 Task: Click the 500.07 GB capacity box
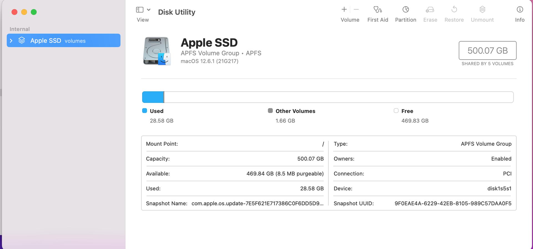pos(487,50)
